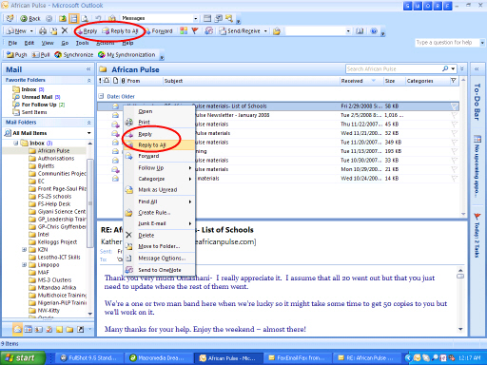Click the Reply to All toolbar button
487x365 pixels.
point(121,31)
